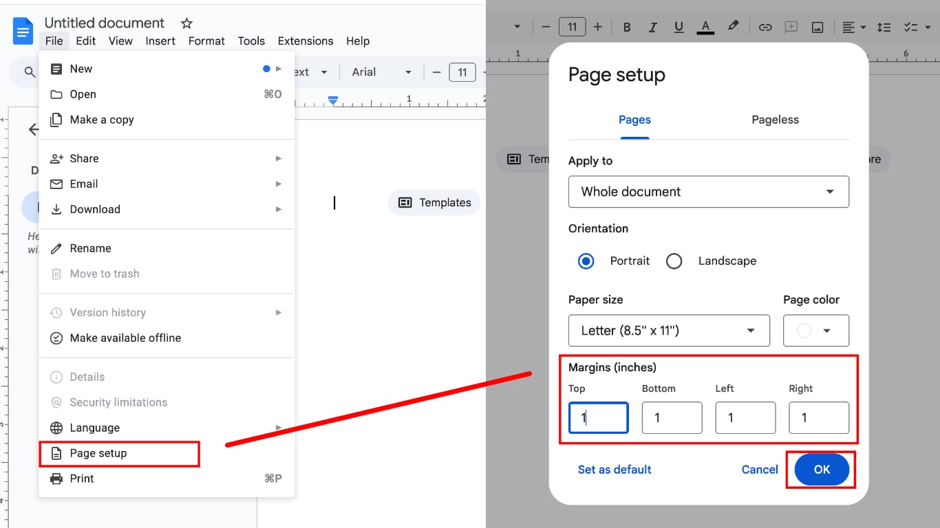This screenshot has width=940, height=528.
Task: Insert an image from the toolbar
Action: coord(817,27)
